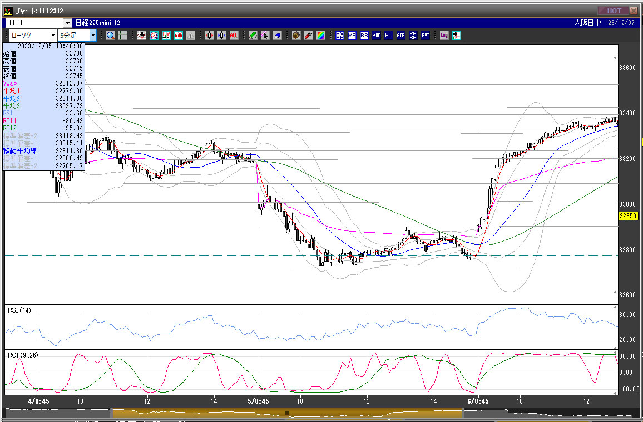
Task: Open the gear settings icon
Action: tap(296, 36)
